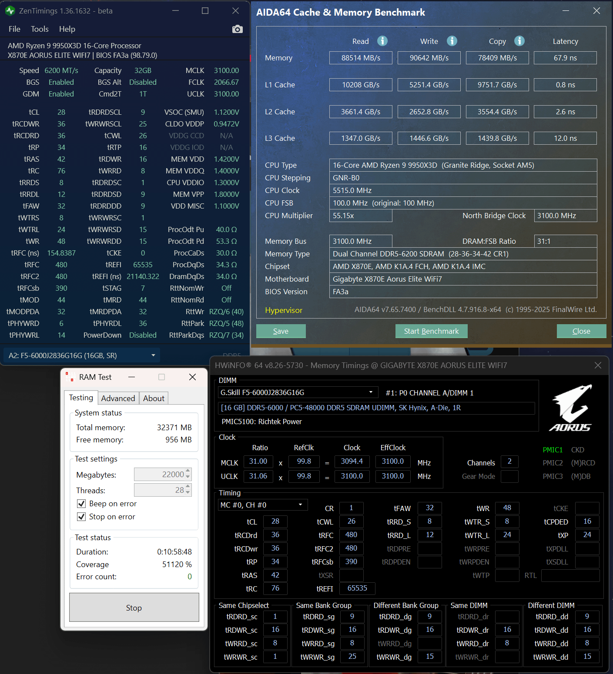Switch to the Advanced tab in RAM Test
This screenshot has width=613, height=674.
pyautogui.click(x=118, y=398)
